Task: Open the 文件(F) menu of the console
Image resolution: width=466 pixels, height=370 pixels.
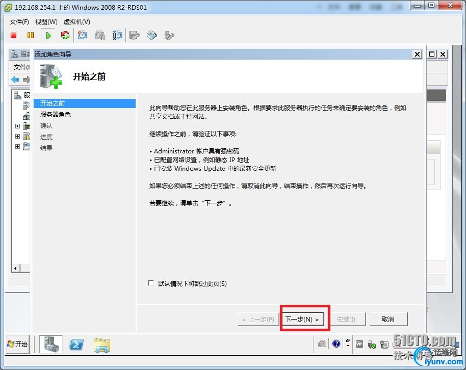Action: [x=19, y=22]
